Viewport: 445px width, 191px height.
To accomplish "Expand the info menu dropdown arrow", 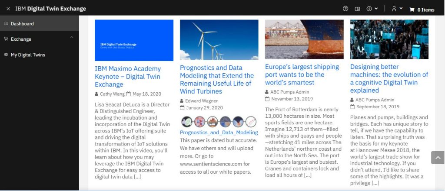I will pyautogui.click(x=376, y=9).
